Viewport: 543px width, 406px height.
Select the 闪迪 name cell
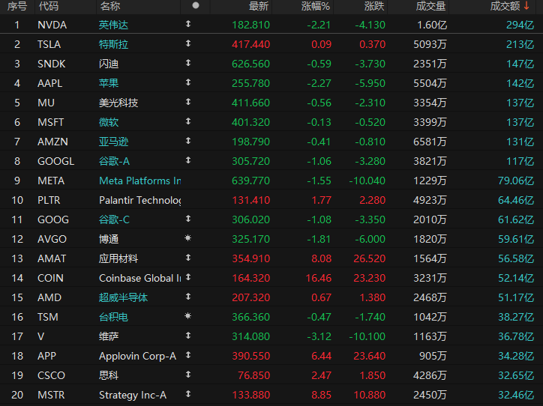(109, 64)
